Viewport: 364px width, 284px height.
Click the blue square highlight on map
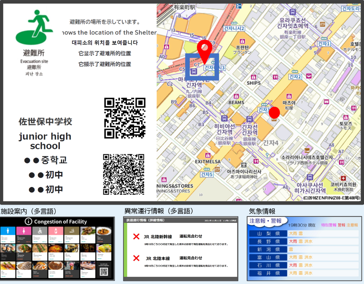[x=202, y=67]
